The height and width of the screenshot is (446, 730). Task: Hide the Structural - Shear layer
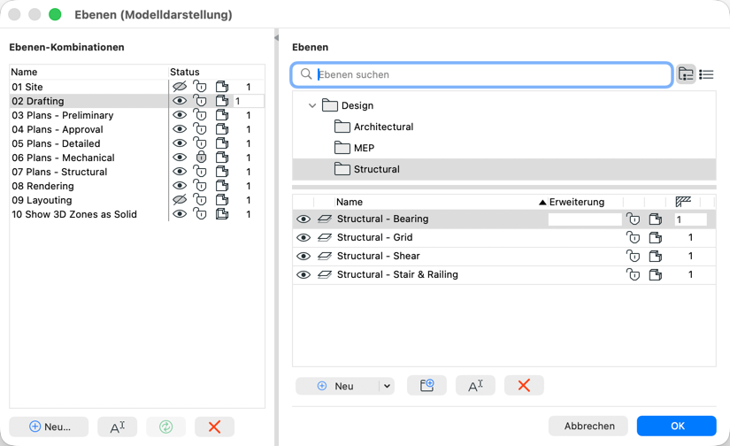coord(304,256)
